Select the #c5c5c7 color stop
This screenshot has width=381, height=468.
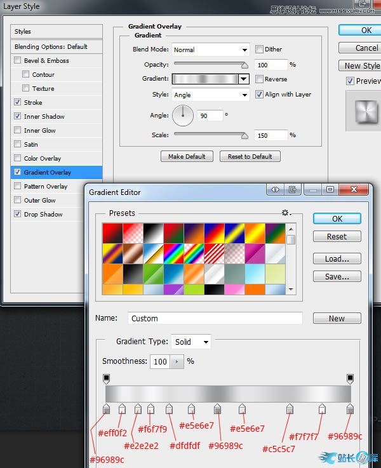click(290, 409)
